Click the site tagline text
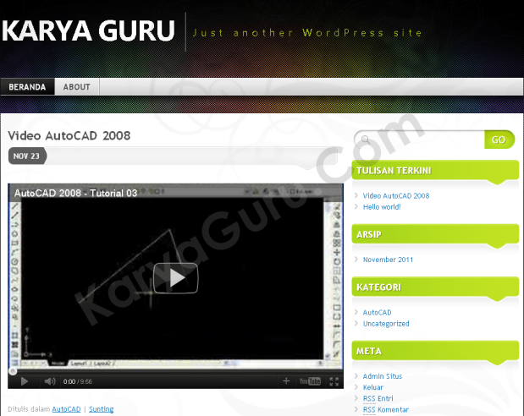The width and height of the screenshot is (524, 416). pos(307,33)
